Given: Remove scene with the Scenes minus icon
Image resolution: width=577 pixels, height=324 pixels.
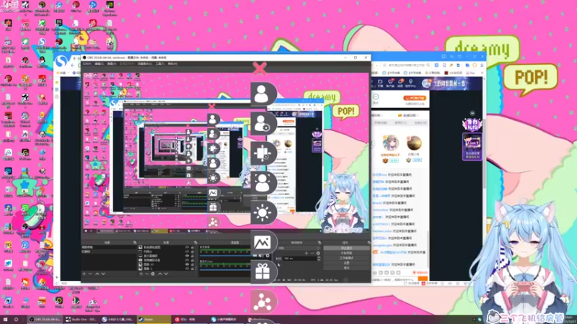Looking at the screenshot, I should (91, 274).
